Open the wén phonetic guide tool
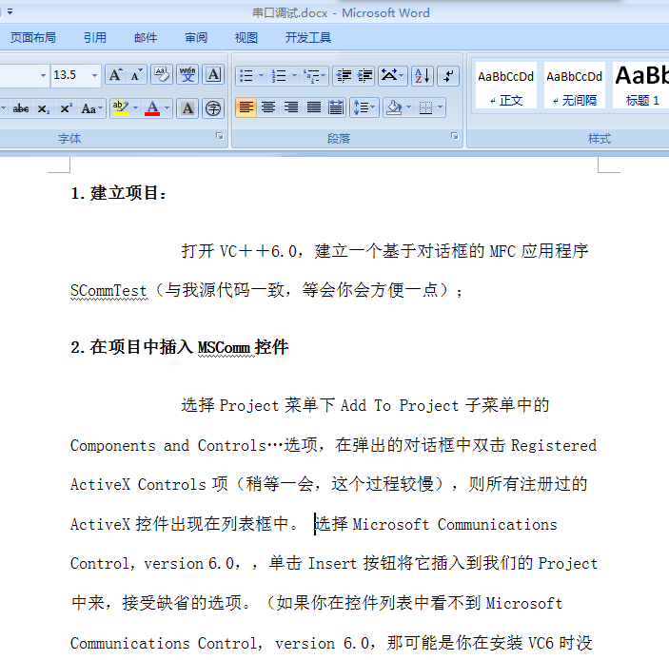This screenshot has height=660, width=669. [187, 75]
